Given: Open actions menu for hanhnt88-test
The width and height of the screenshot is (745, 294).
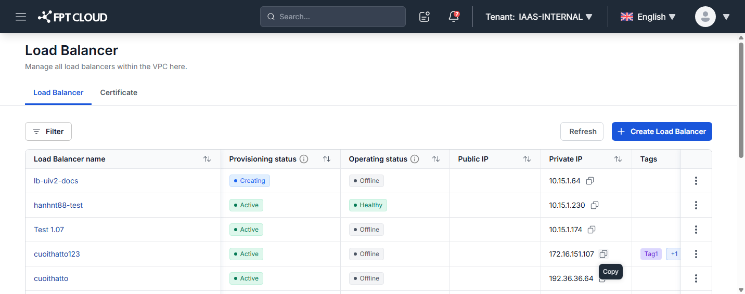Looking at the screenshot, I should (696, 205).
